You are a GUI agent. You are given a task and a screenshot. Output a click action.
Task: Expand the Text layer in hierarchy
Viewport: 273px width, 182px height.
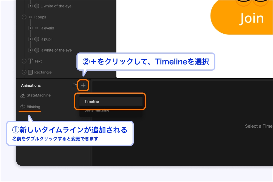[24, 61]
